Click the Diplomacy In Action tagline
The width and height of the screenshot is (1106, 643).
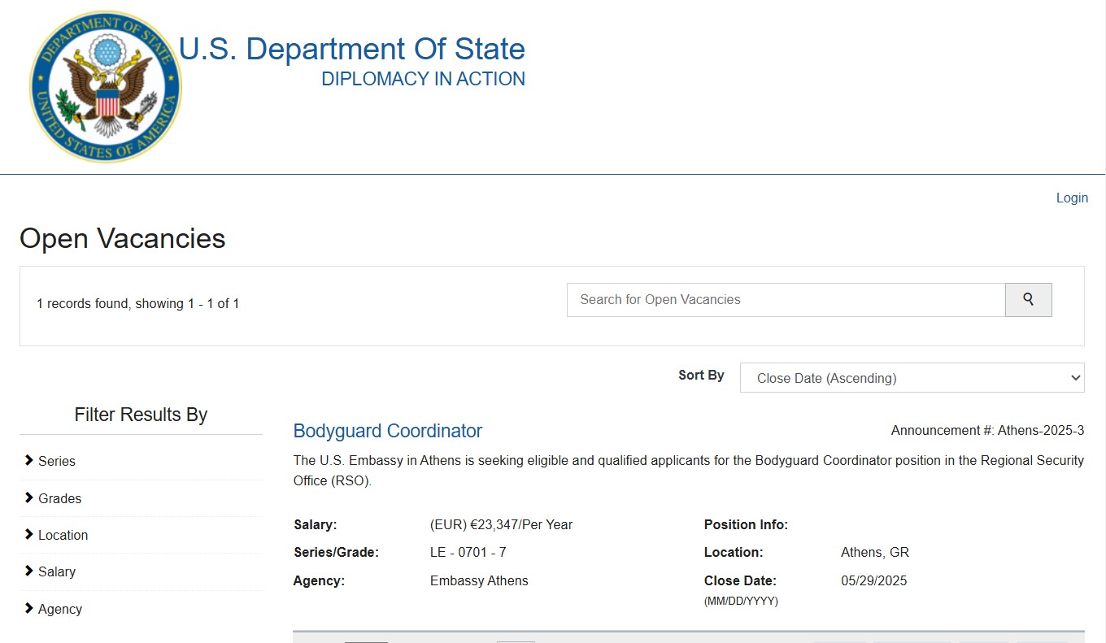(423, 79)
